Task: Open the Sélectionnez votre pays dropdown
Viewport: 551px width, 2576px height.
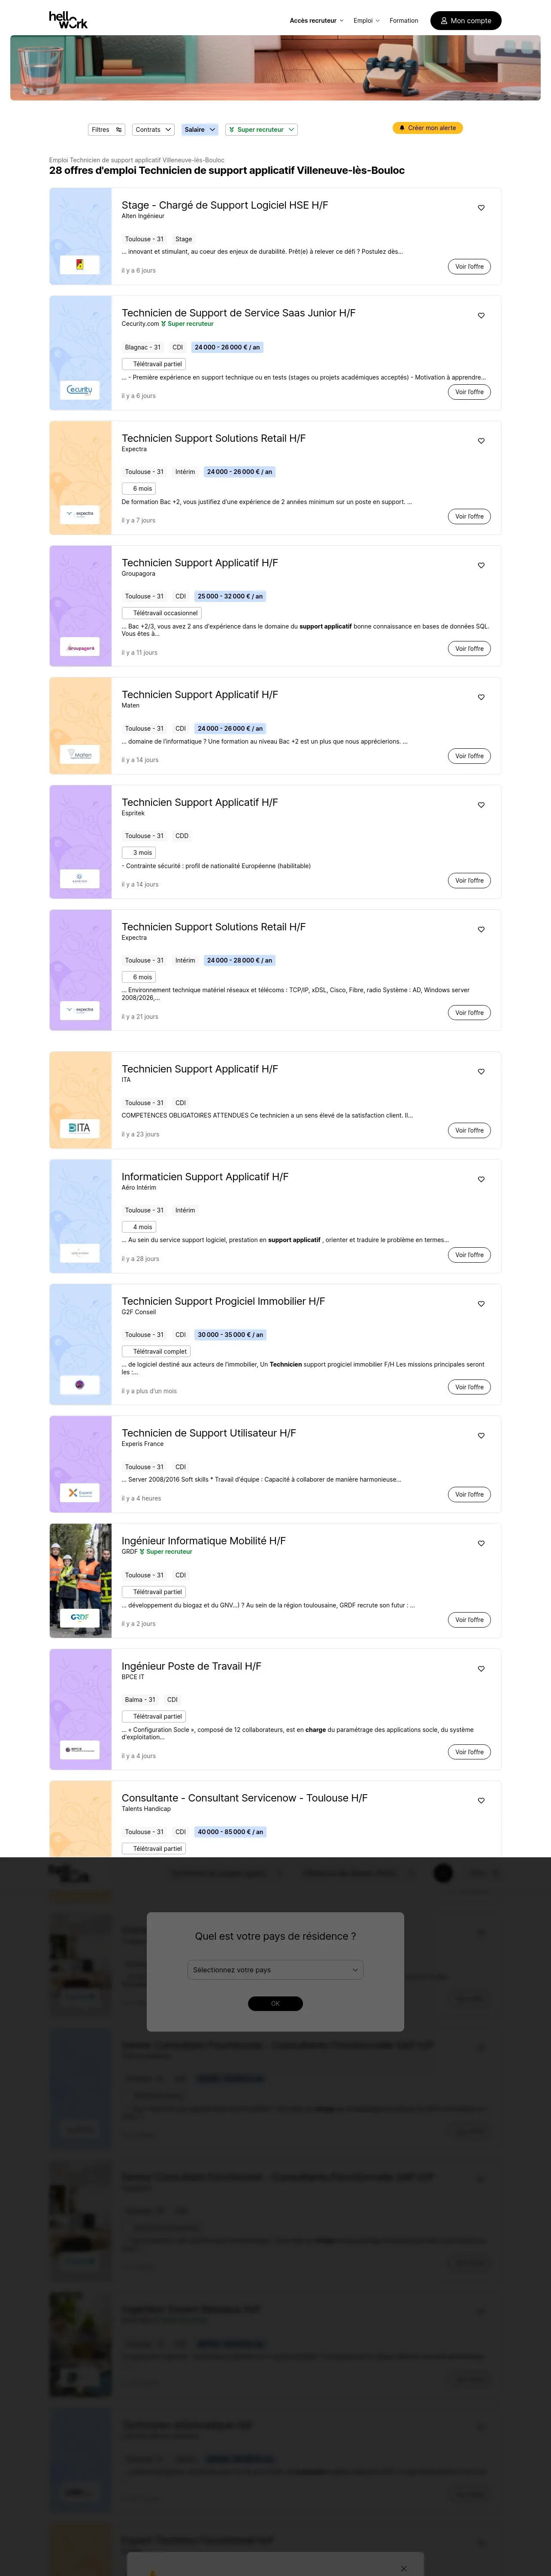Action: point(275,1970)
